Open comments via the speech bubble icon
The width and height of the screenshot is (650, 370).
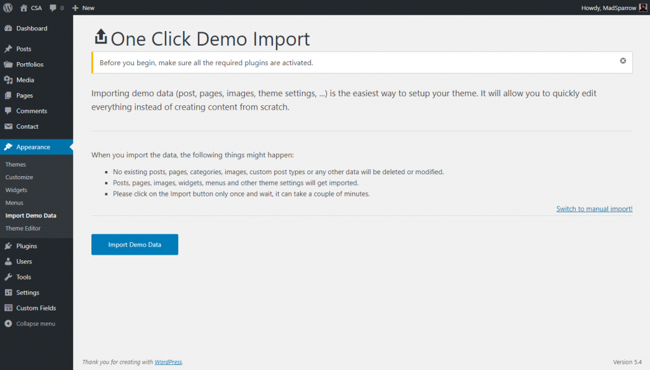coord(52,8)
